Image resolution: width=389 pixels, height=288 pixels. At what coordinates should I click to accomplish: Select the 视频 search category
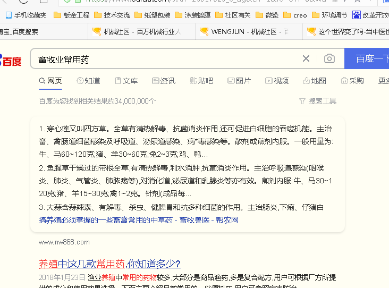(277, 81)
